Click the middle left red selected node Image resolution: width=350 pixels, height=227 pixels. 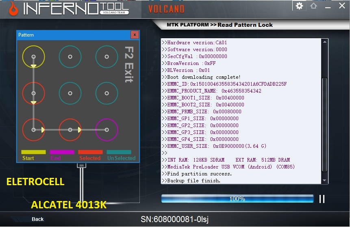click(33, 93)
